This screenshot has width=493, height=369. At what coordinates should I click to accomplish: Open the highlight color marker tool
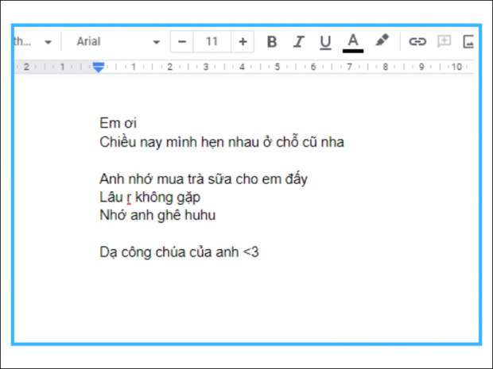[382, 40]
